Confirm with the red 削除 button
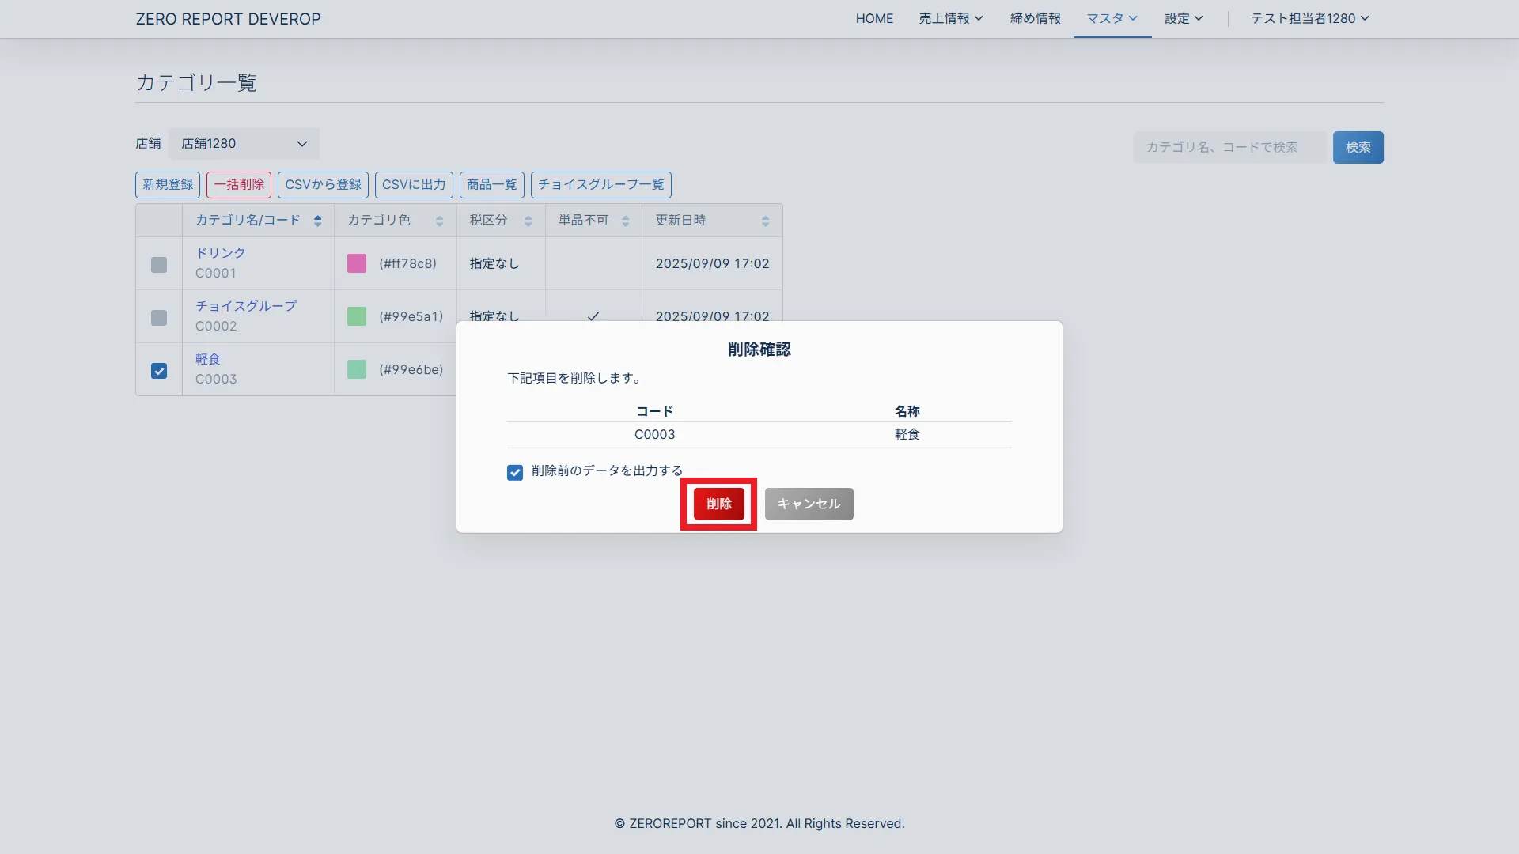 click(718, 504)
